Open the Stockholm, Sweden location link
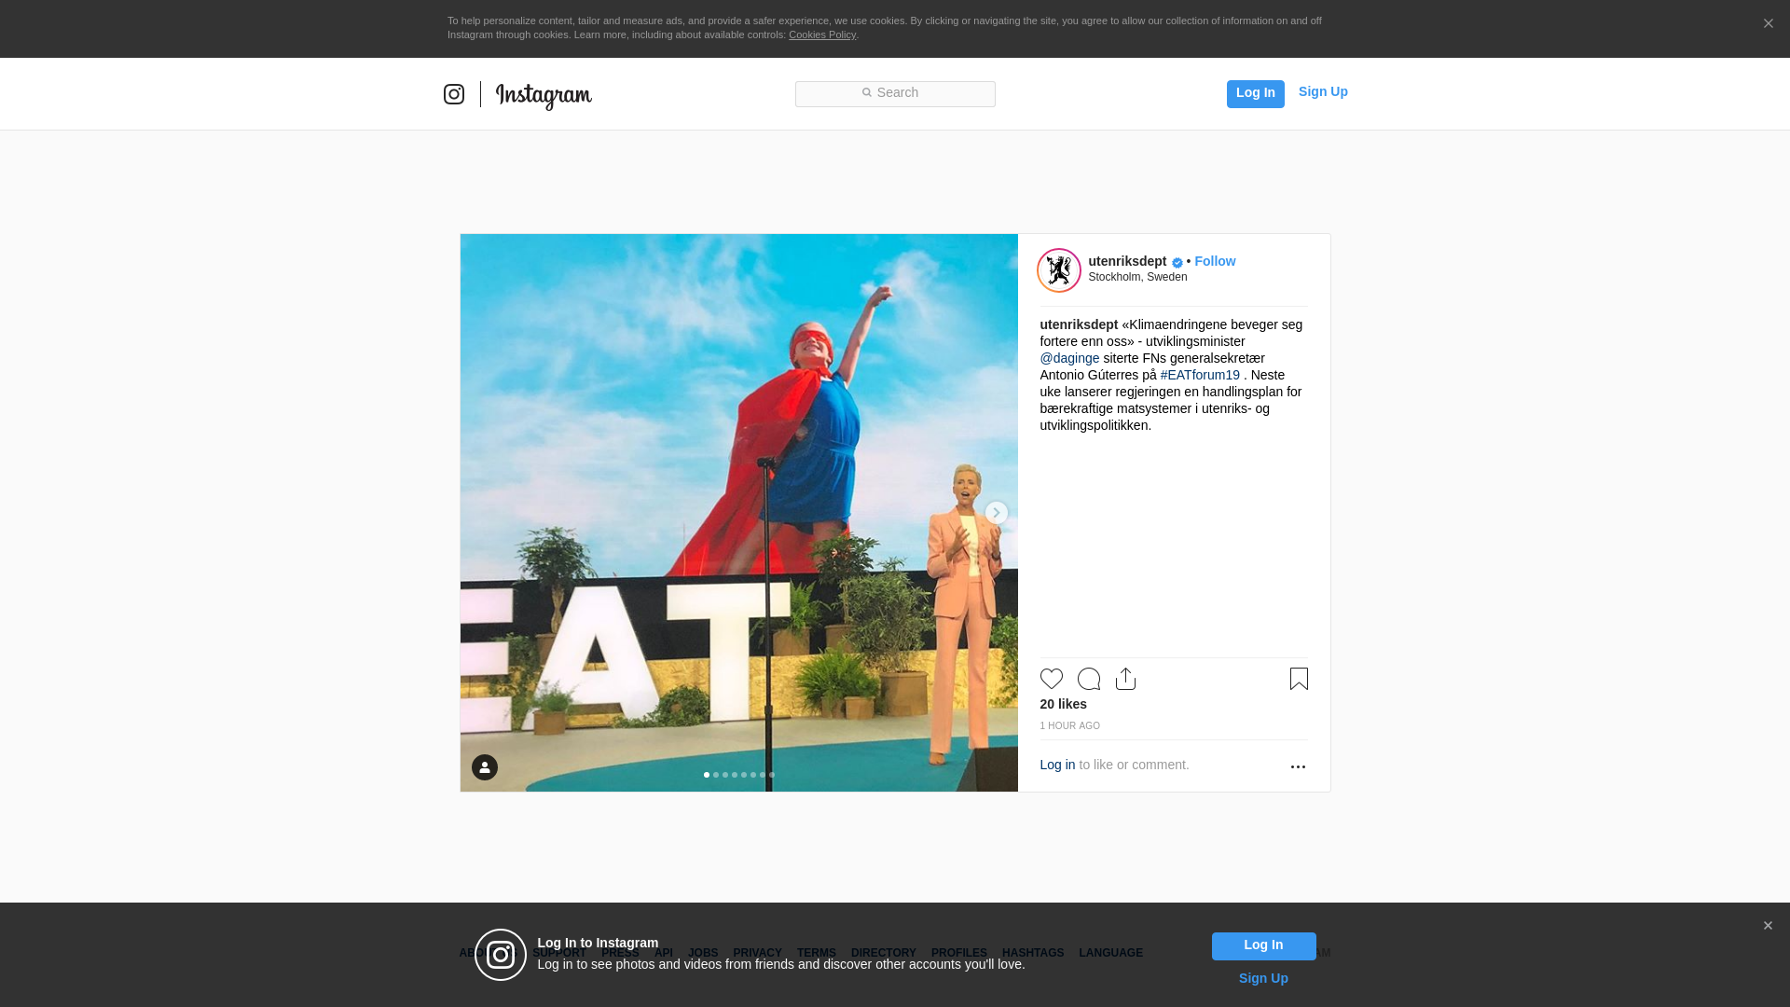 1137,277
